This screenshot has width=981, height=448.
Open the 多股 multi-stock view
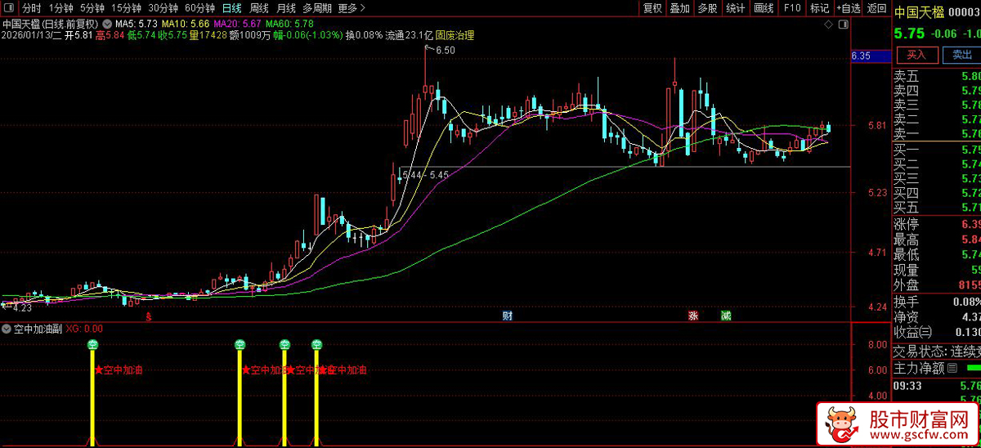pyautogui.click(x=708, y=8)
